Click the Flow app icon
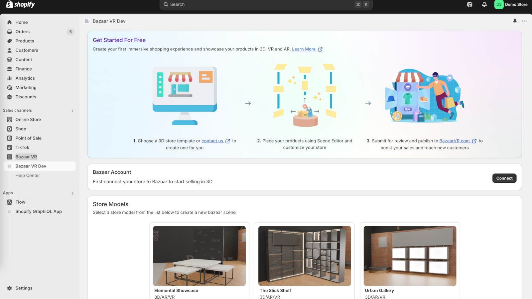Image resolution: width=532 pixels, height=299 pixels. [10, 202]
